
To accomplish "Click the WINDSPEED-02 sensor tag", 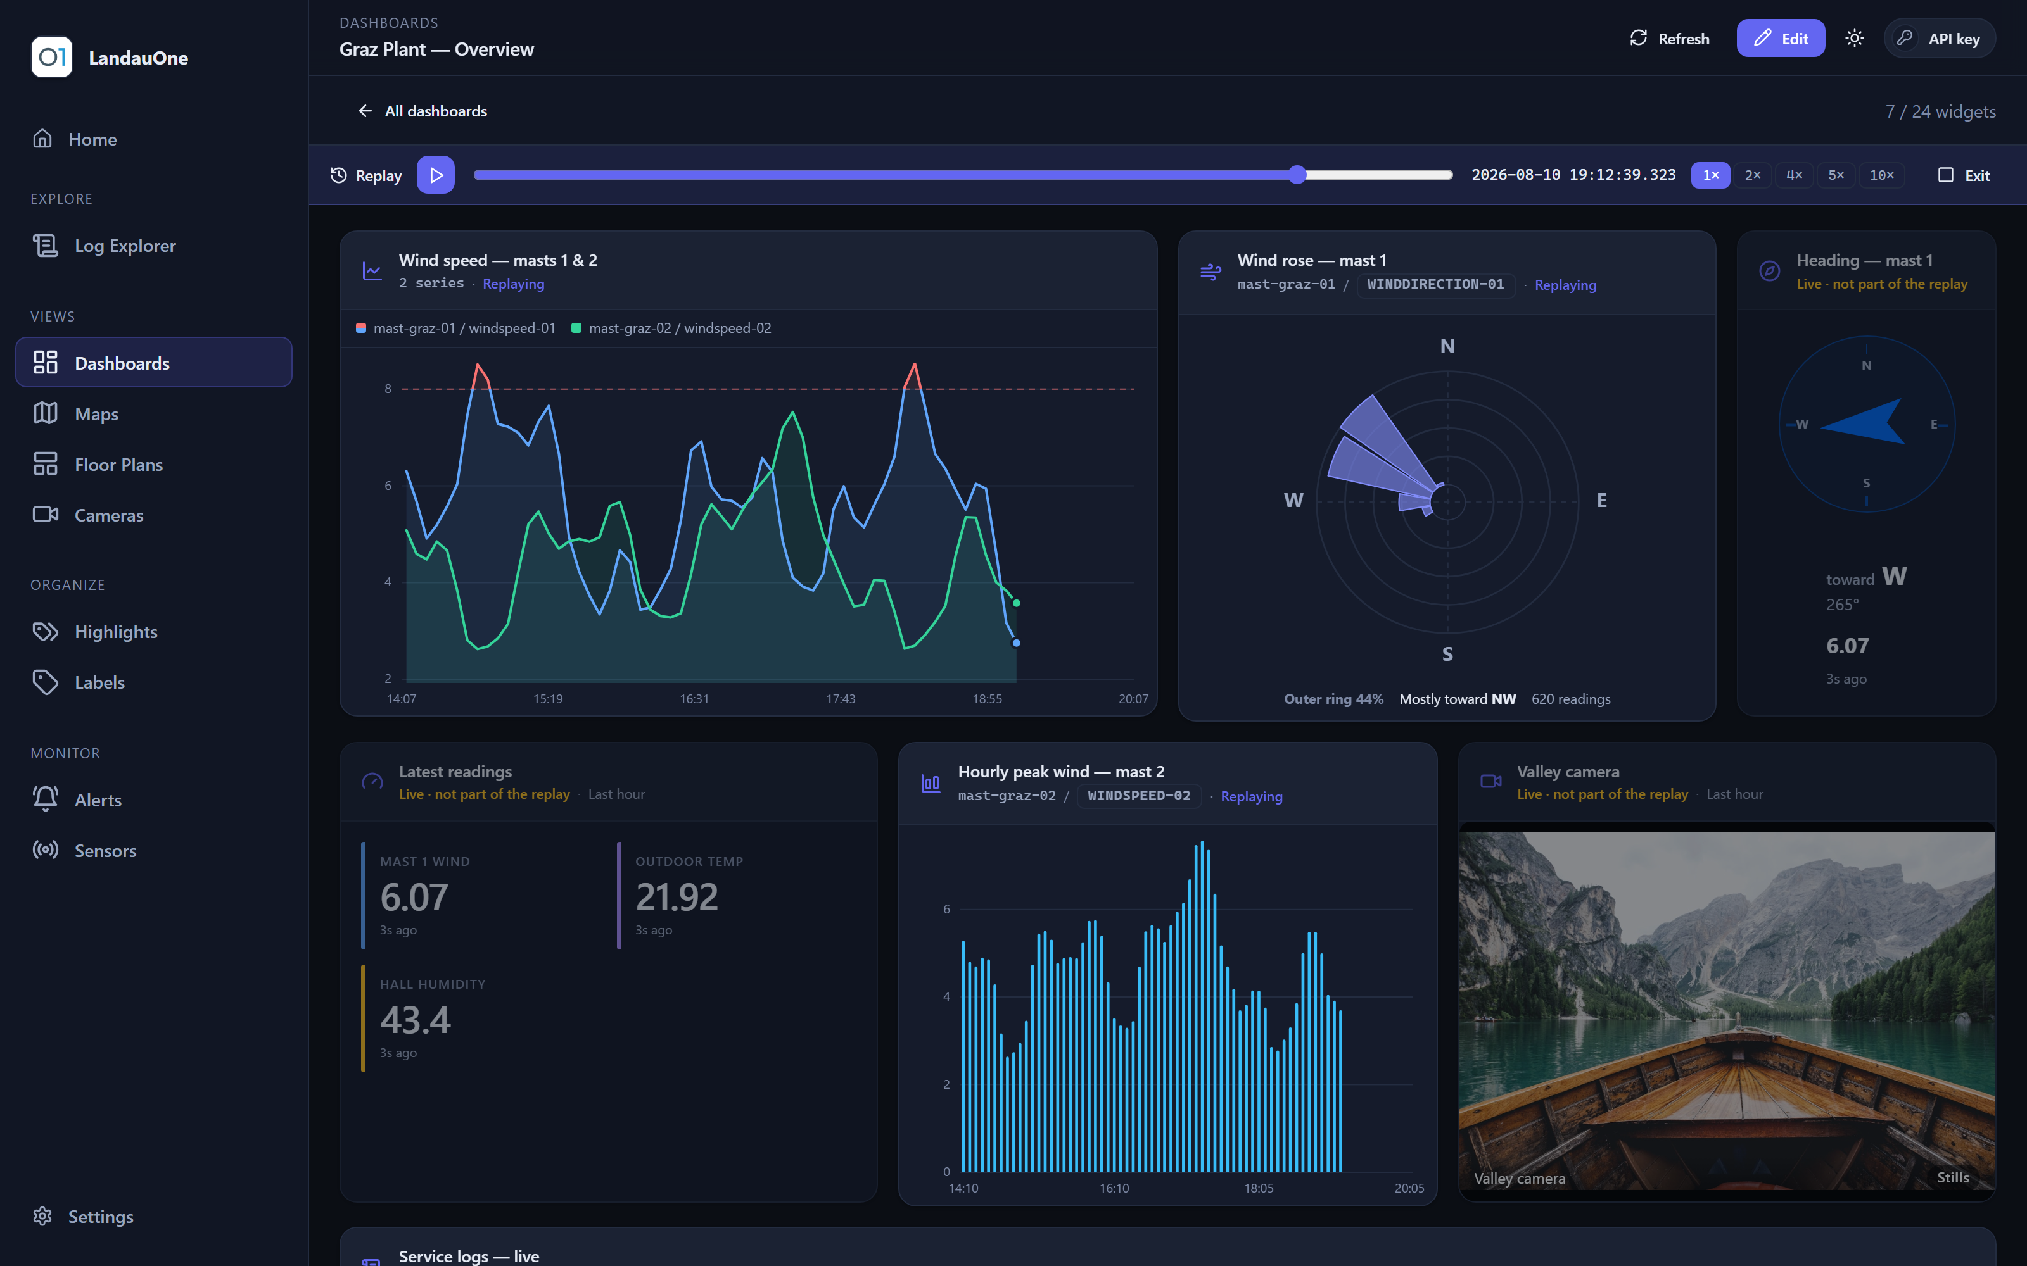I will 1139,796.
